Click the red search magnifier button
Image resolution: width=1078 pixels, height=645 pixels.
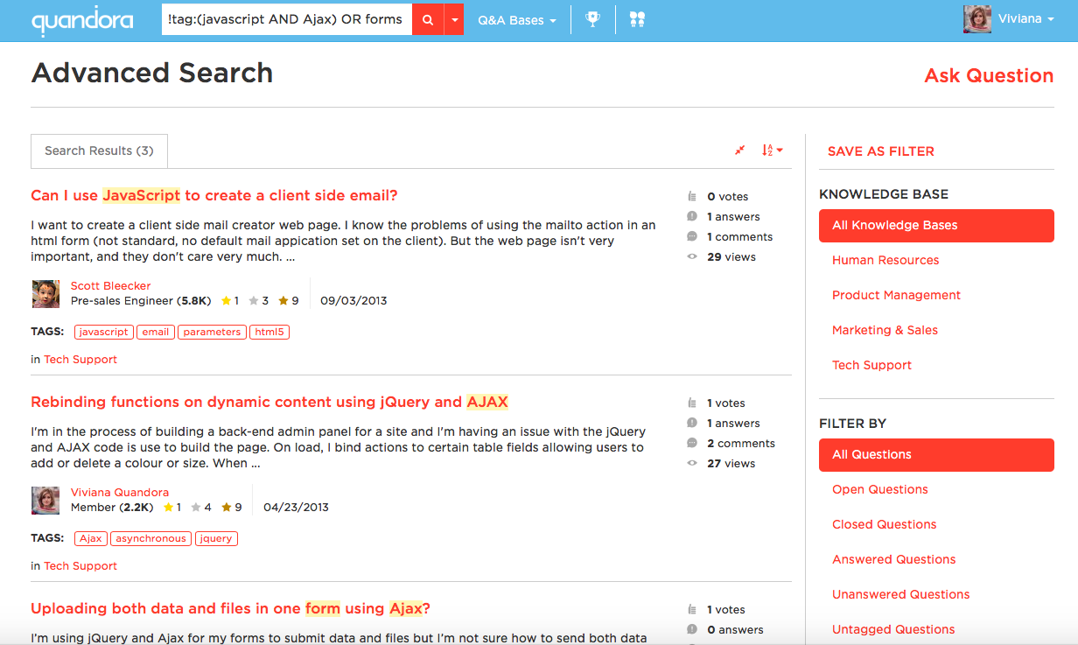click(x=428, y=20)
